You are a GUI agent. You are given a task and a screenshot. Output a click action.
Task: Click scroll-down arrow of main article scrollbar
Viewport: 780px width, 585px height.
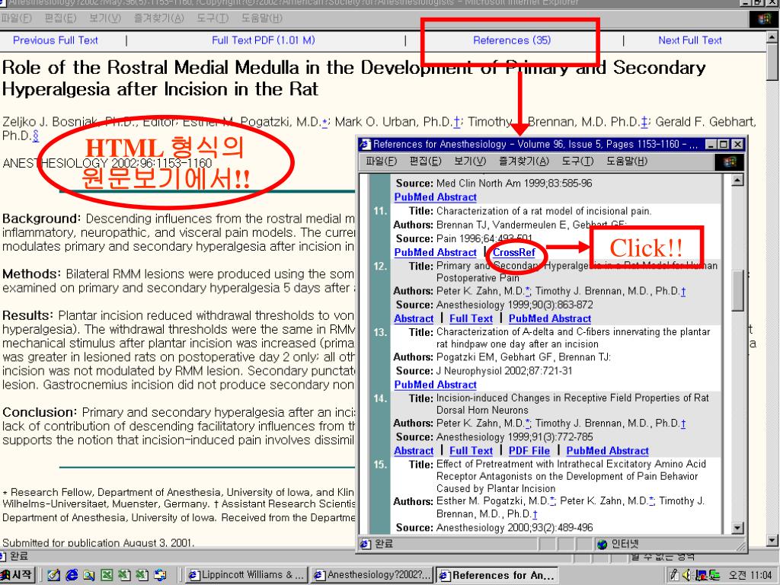(772, 541)
